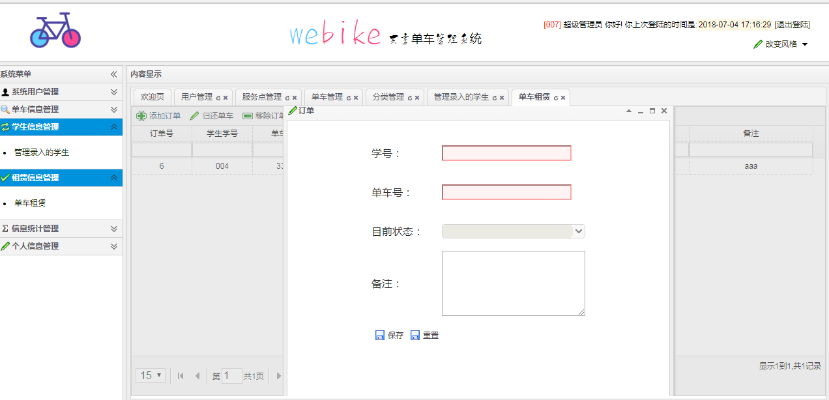The image size is (829, 400).
Task: Switch to the 用户管理 tab
Action: pyautogui.click(x=197, y=97)
